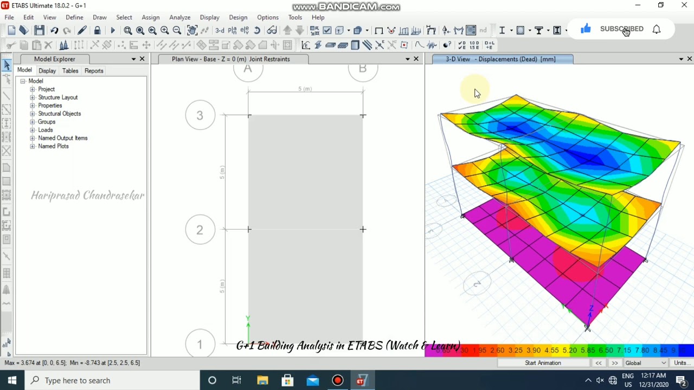Image resolution: width=694 pixels, height=390 pixels.
Task: Undo the last action
Action: 54,31
